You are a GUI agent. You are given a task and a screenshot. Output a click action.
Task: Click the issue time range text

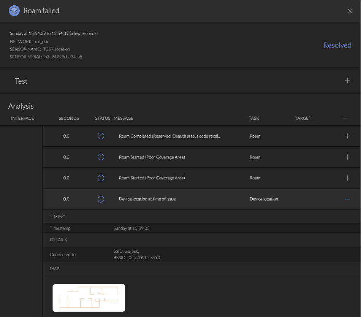tap(54, 33)
